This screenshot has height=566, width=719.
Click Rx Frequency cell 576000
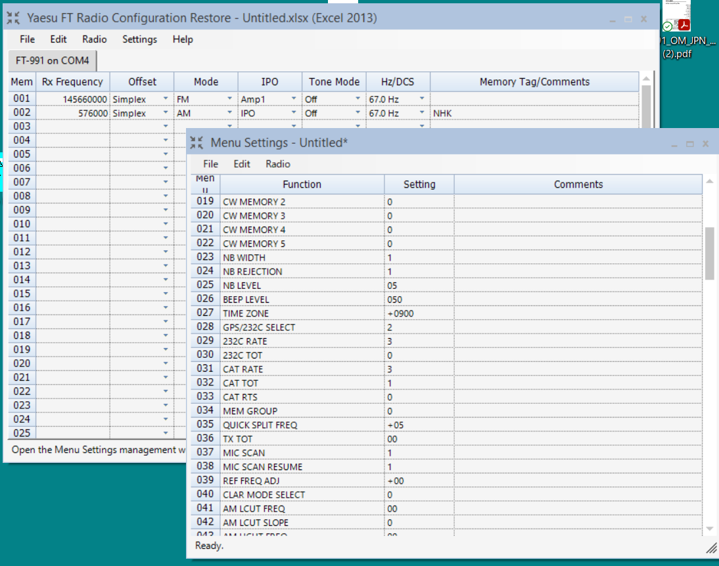pyautogui.click(x=72, y=113)
